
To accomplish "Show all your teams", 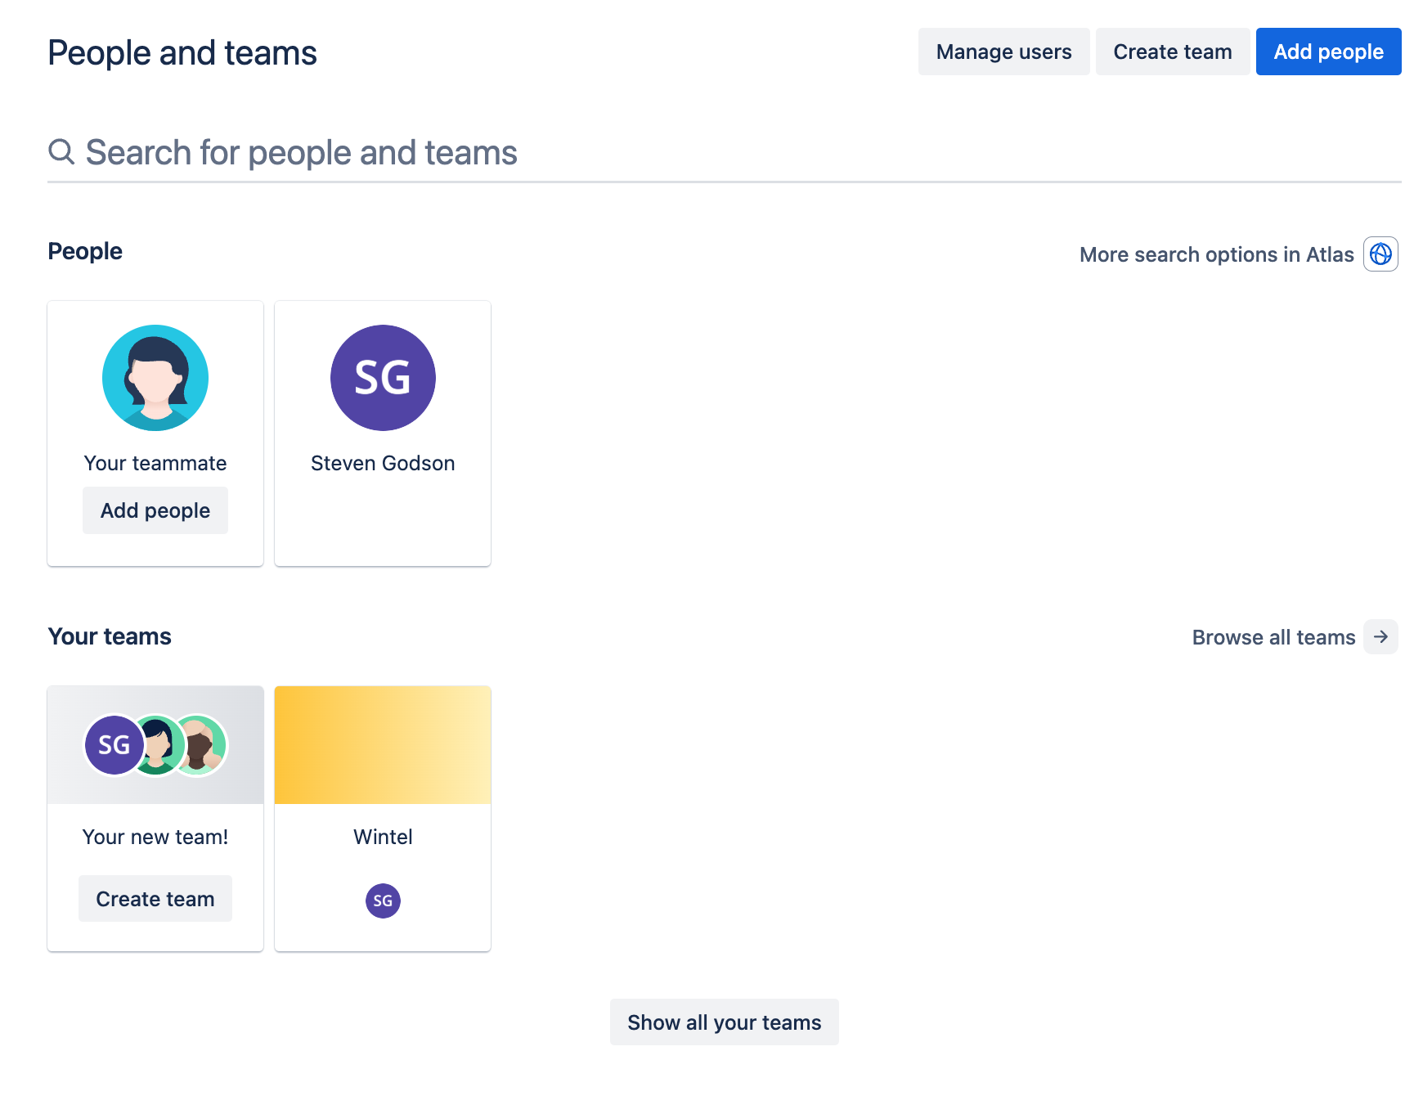I will pos(724,1022).
